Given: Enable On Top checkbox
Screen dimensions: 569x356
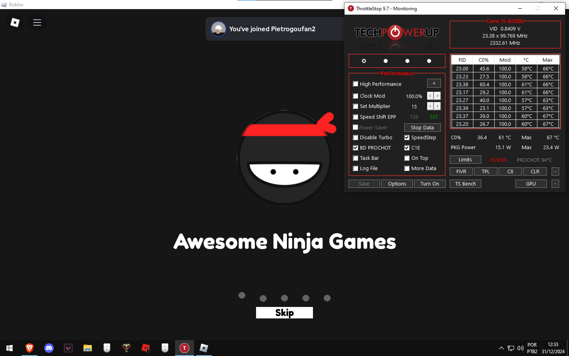Looking at the screenshot, I should pos(407,158).
